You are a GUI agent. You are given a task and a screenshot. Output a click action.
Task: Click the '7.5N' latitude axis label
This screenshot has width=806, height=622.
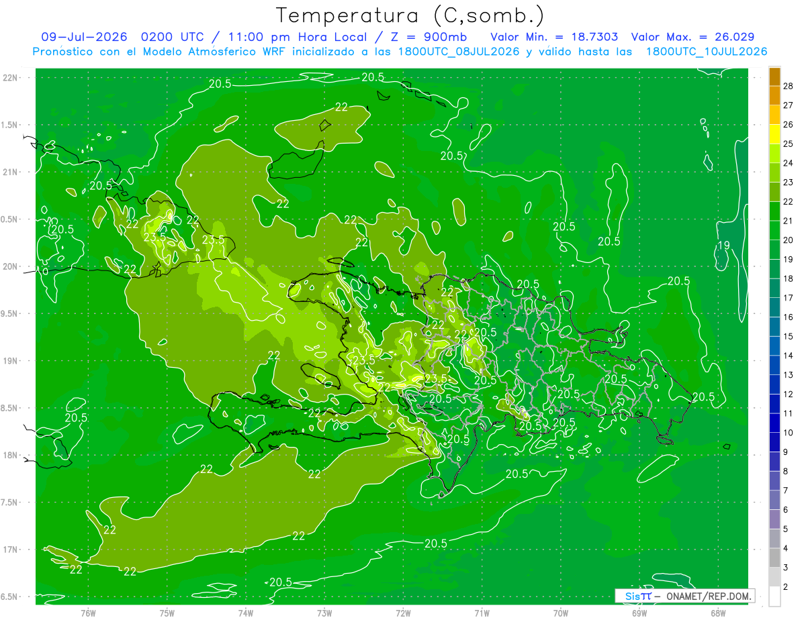10,503
